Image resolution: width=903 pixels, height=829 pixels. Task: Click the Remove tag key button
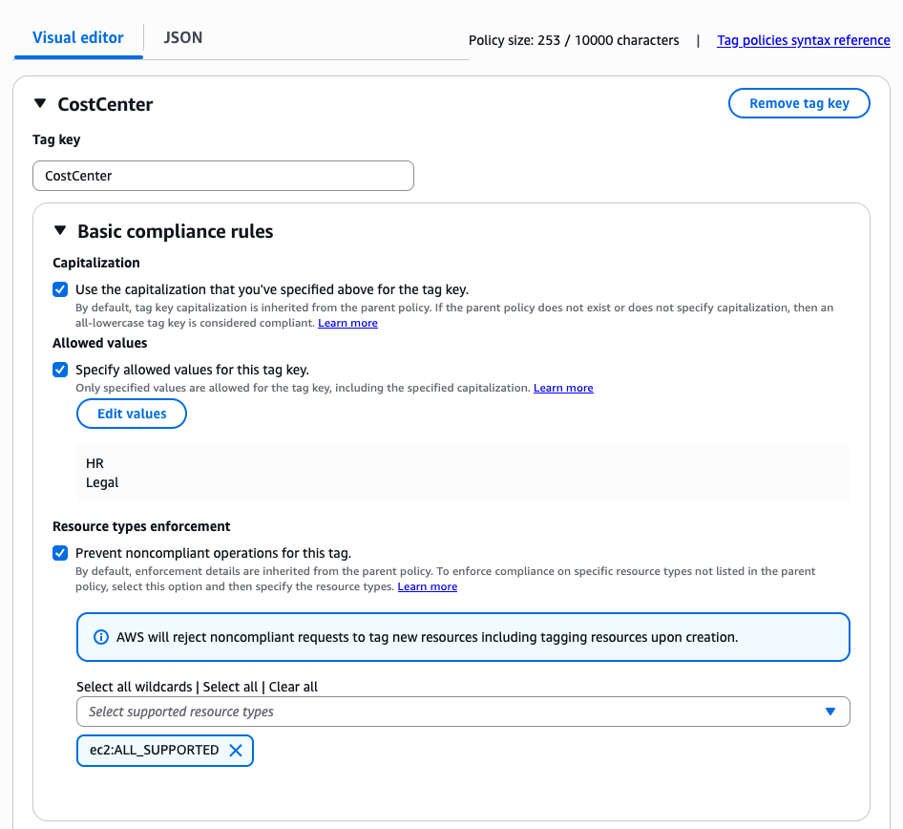pos(799,103)
